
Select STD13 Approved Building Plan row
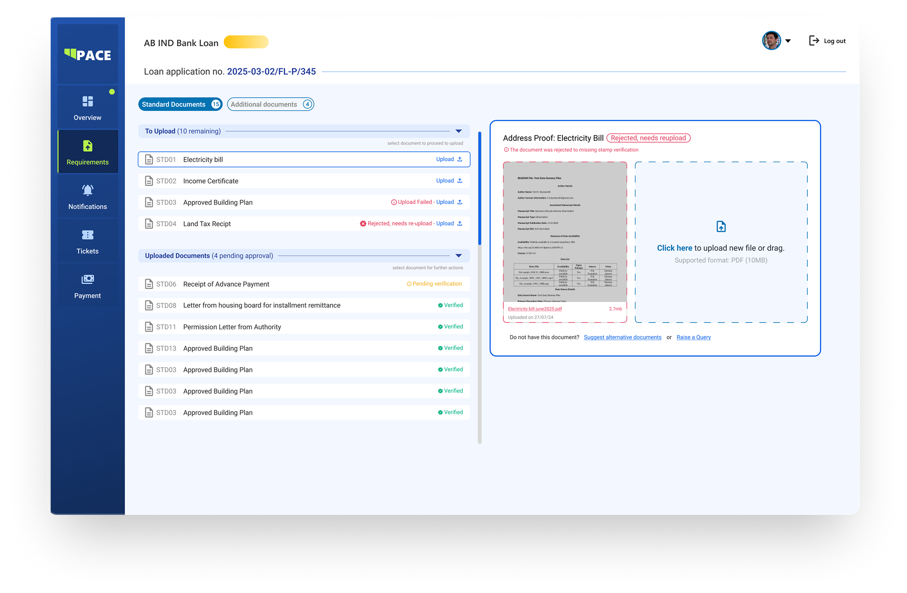tap(304, 349)
